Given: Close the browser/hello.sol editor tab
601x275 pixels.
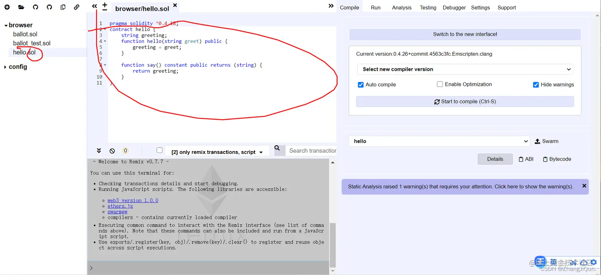Looking at the screenshot, I should (x=175, y=6).
